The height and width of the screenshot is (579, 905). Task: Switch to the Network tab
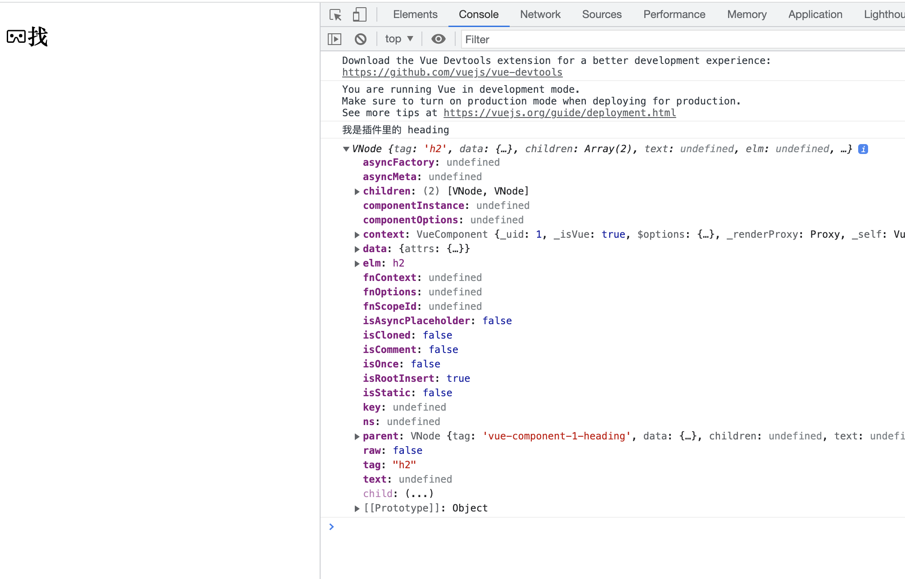click(540, 14)
